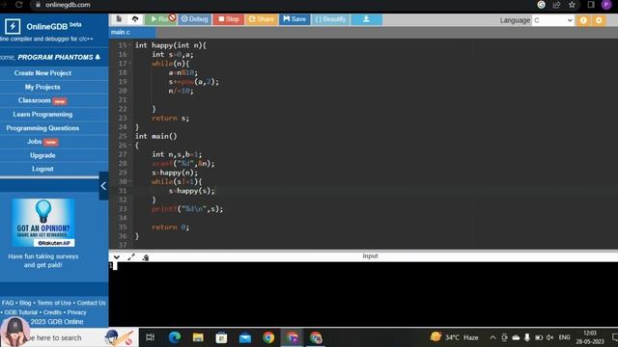Open the Credits link
The width and height of the screenshot is (618, 347).
point(52,312)
